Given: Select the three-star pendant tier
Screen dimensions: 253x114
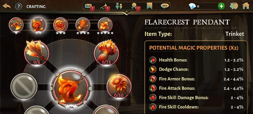Looking at the screenshot, I should (61, 25).
